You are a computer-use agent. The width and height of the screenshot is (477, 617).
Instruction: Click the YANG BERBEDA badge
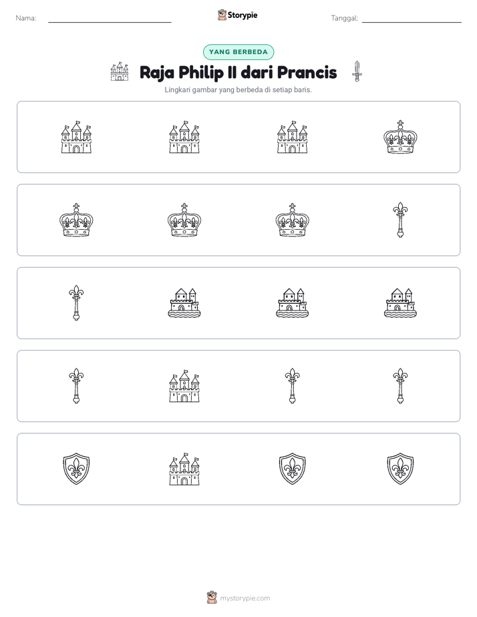click(x=238, y=52)
